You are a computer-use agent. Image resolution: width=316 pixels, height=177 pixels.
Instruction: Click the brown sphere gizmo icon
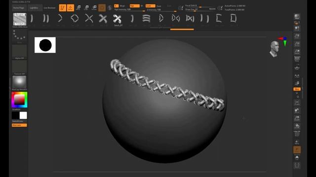pyautogui.click(x=102, y=8)
